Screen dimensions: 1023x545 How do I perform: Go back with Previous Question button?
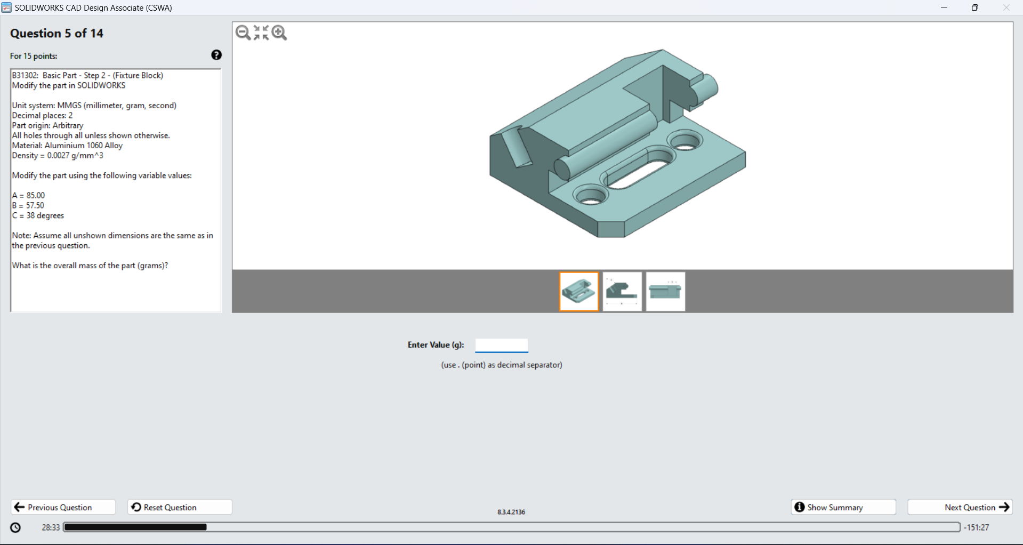(x=62, y=507)
